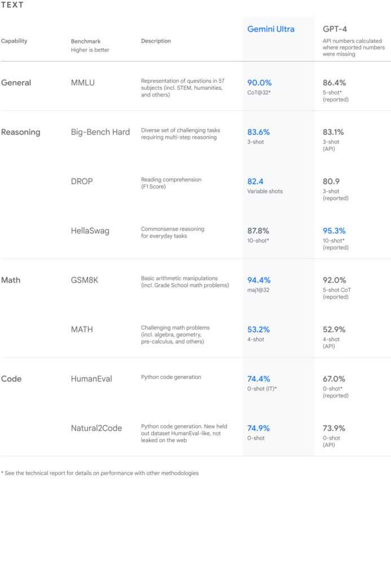
Task: Click the Big-Bench Hard benchmark name
Action: [x=100, y=132]
